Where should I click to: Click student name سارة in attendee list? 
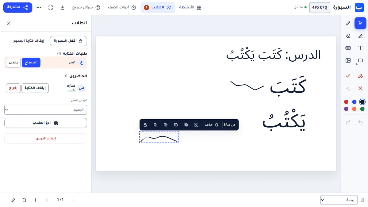(71, 86)
